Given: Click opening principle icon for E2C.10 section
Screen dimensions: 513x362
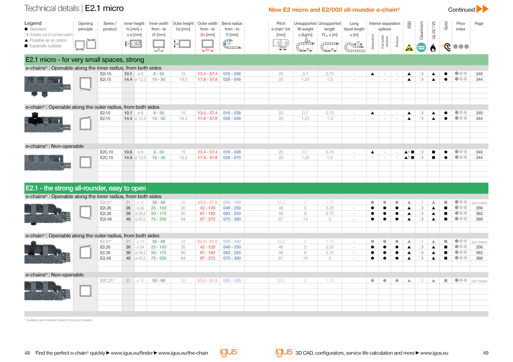Looking at the screenshot, I should tap(85, 162).
